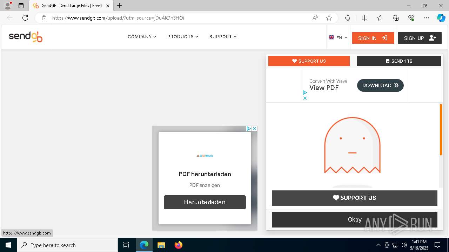The height and width of the screenshot is (252, 449).
Task: Open volume control in tray
Action: pos(404,245)
